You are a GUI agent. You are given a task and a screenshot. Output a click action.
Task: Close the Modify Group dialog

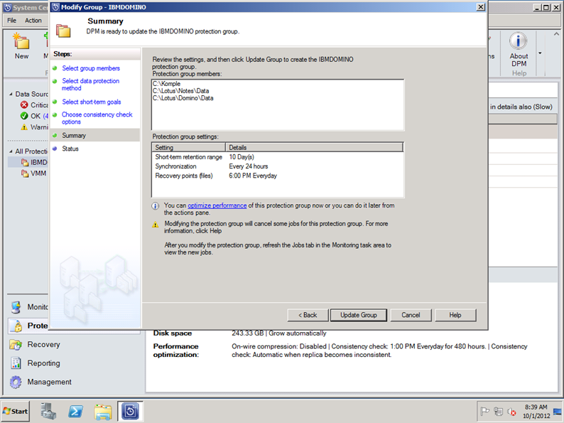[x=481, y=7]
